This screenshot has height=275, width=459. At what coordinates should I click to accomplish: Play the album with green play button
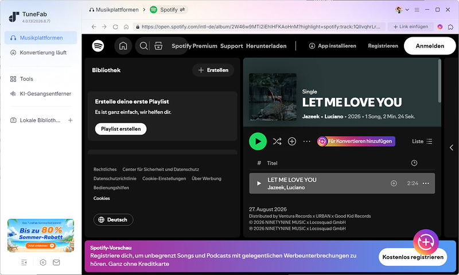coord(258,142)
